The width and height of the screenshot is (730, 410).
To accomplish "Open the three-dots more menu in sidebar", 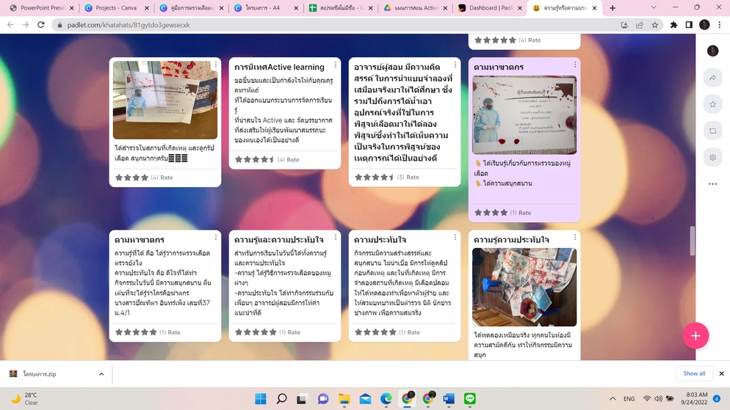I will pos(713,184).
